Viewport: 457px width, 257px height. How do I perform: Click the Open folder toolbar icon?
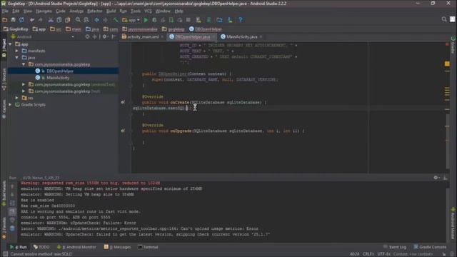tap(5, 20)
